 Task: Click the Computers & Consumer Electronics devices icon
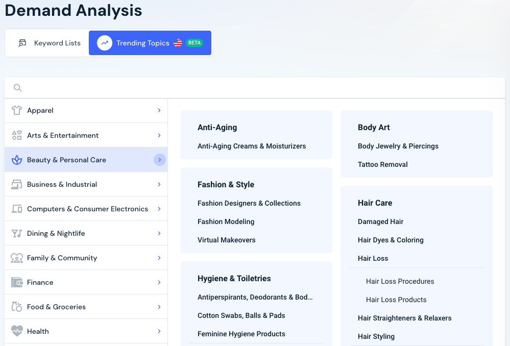pyautogui.click(x=16, y=209)
